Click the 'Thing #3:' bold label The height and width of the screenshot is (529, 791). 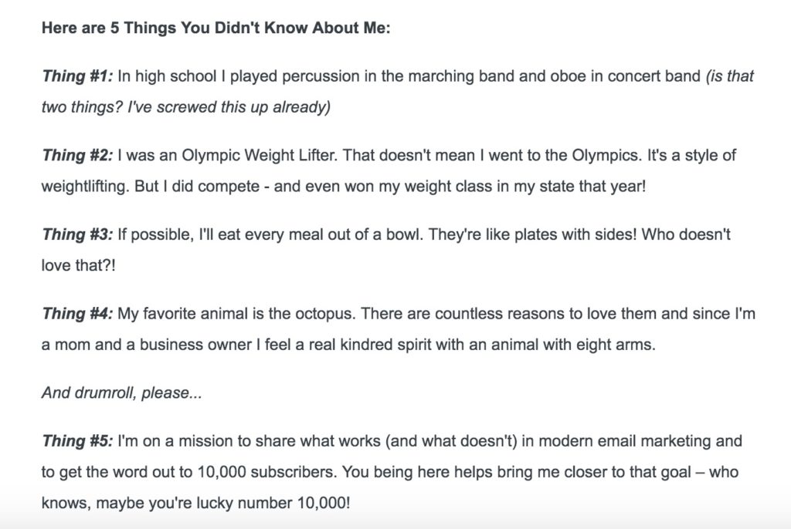pos(77,234)
